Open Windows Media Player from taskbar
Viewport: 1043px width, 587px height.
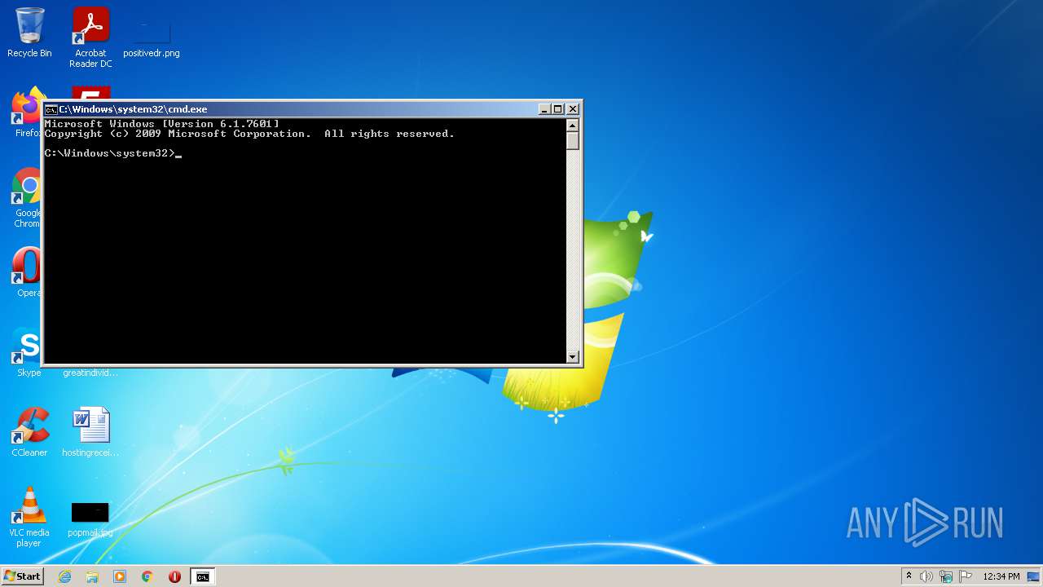120,576
